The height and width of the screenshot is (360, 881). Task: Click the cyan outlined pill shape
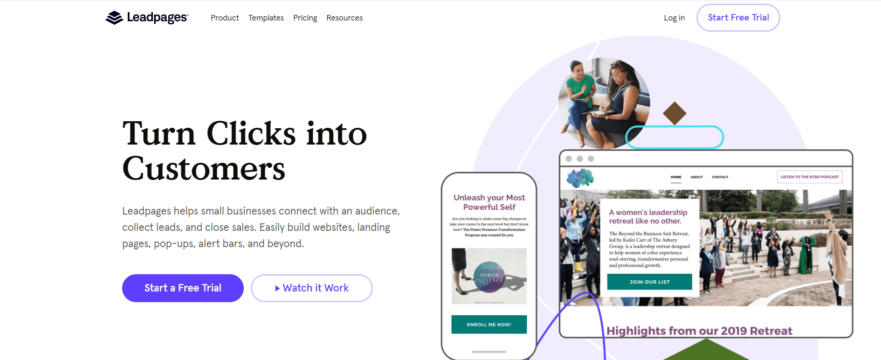[x=675, y=137]
